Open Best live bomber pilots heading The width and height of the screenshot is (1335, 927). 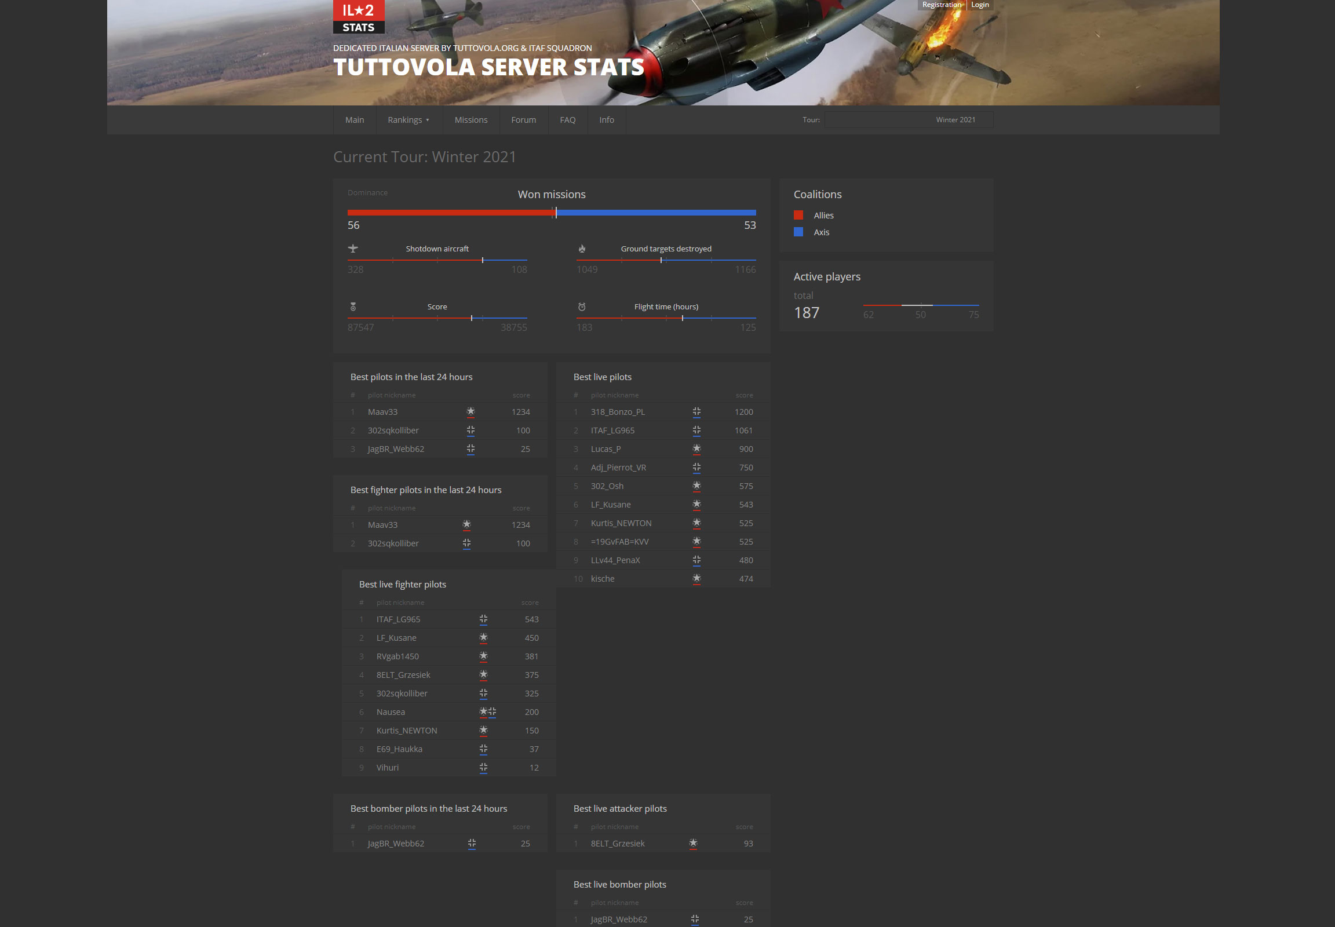[x=619, y=885]
